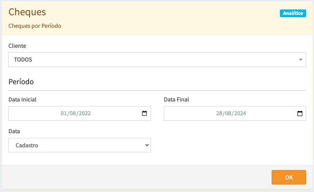Click the Cheques por Período subtitle
Image resolution: width=314 pixels, height=192 pixels.
(x=35, y=26)
